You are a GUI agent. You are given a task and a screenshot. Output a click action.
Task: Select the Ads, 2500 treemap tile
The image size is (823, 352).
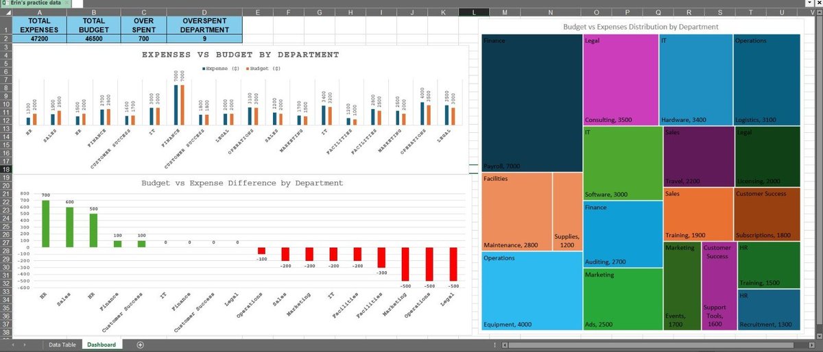tap(622, 299)
